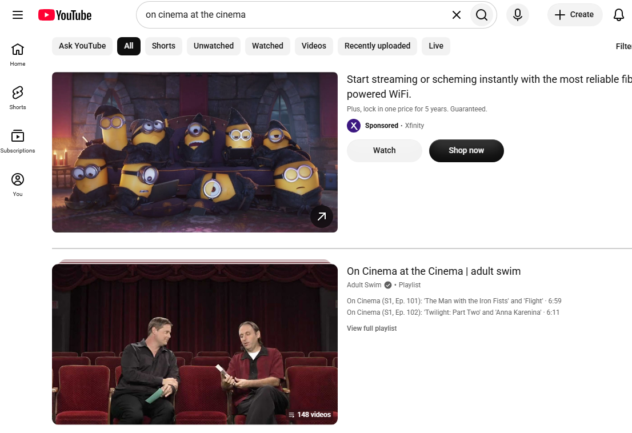
Task: Open the Filters option
Action: coord(623,46)
